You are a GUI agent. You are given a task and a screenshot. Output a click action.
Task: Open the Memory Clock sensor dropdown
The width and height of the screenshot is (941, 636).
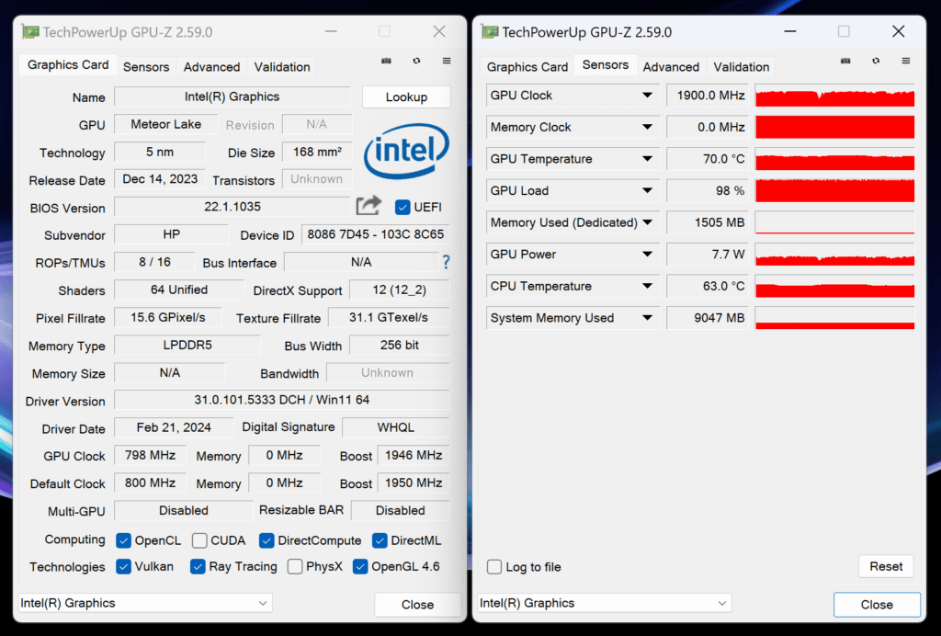pos(647,127)
